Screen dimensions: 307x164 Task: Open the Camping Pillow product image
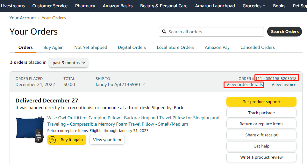30,129
